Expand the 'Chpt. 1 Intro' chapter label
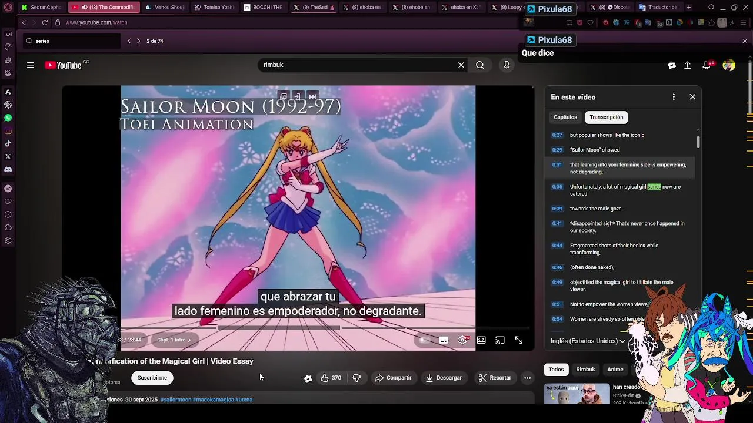 click(174, 340)
